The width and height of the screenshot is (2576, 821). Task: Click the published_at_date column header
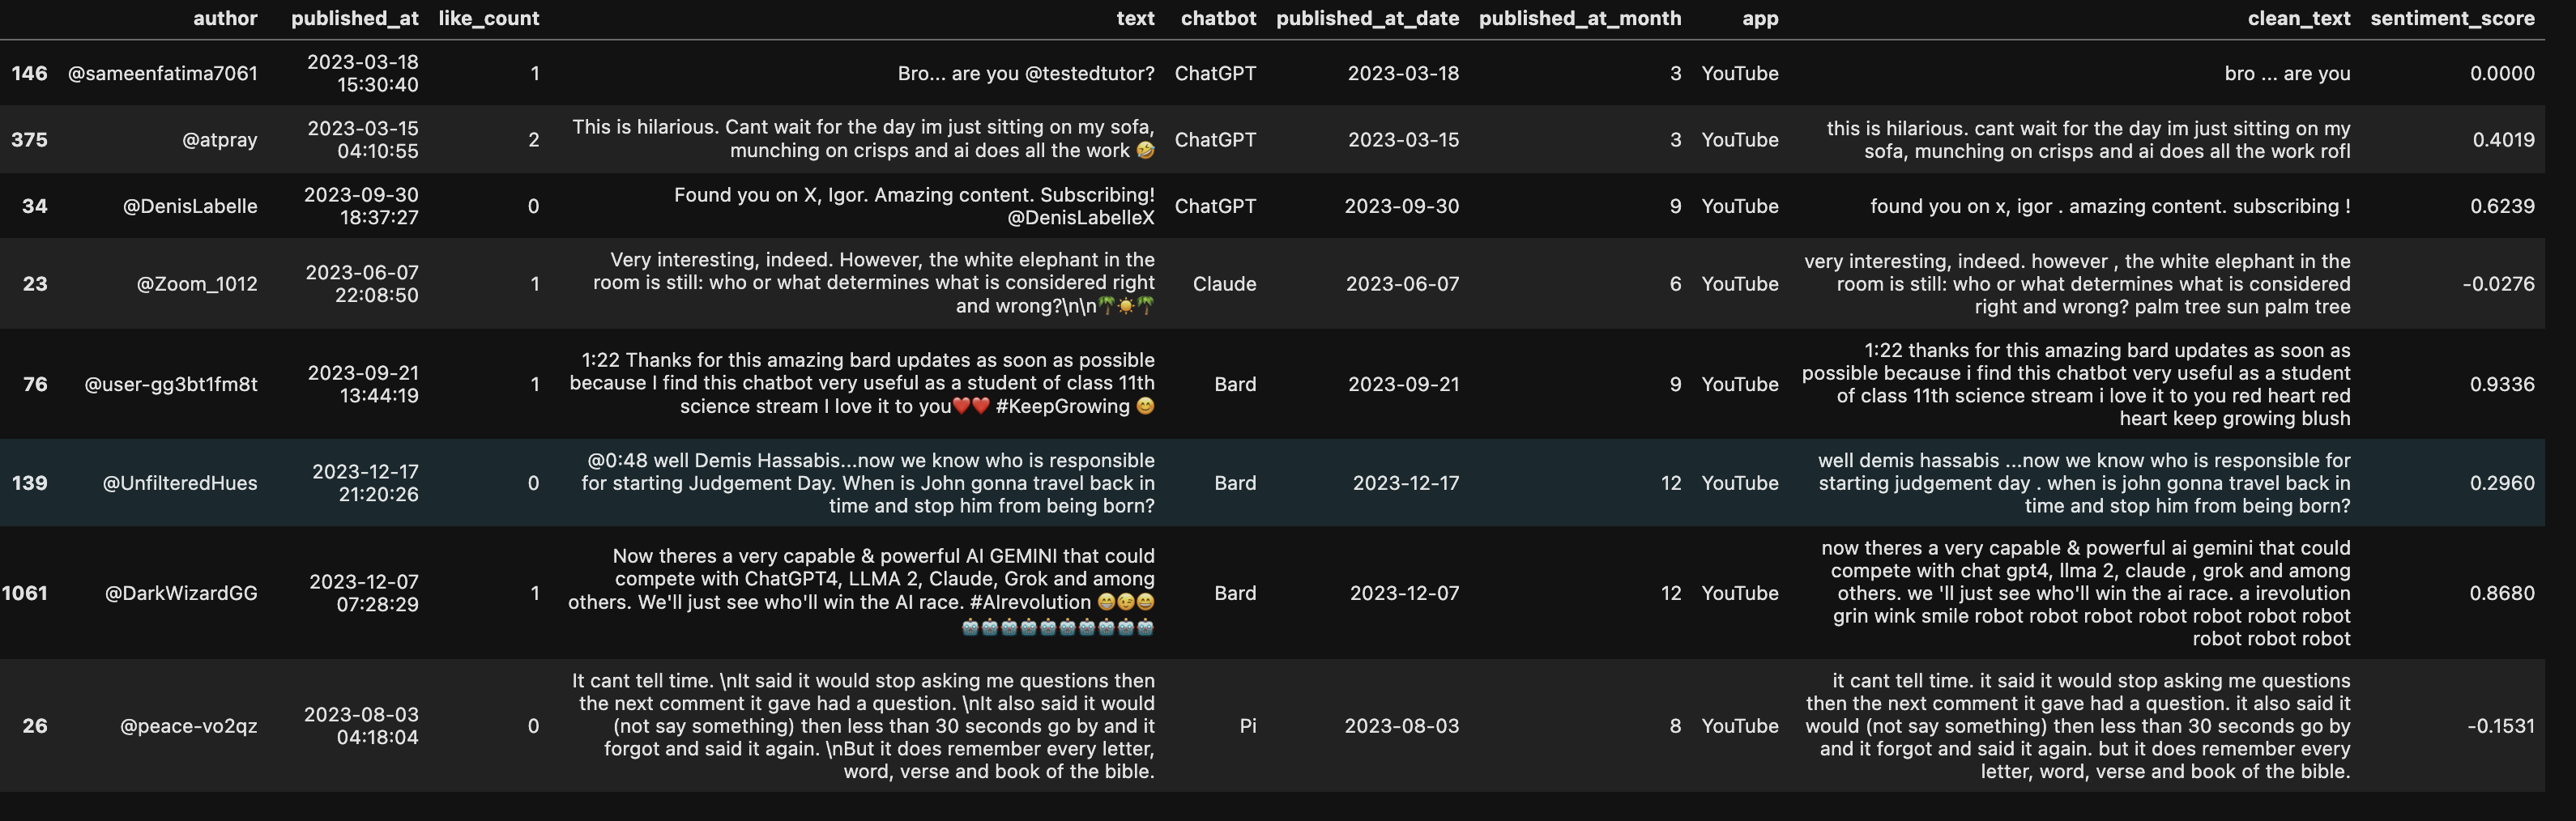point(1368,18)
